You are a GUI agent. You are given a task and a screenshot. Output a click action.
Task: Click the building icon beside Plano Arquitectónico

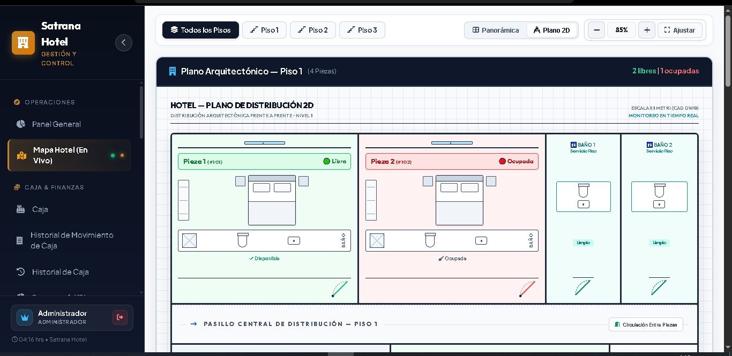tap(173, 71)
